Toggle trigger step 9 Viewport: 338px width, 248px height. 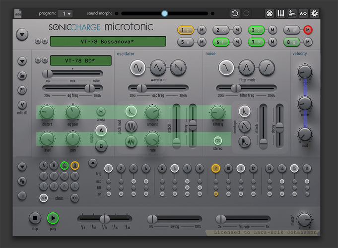pyautogui.click(x=216, y=168)
